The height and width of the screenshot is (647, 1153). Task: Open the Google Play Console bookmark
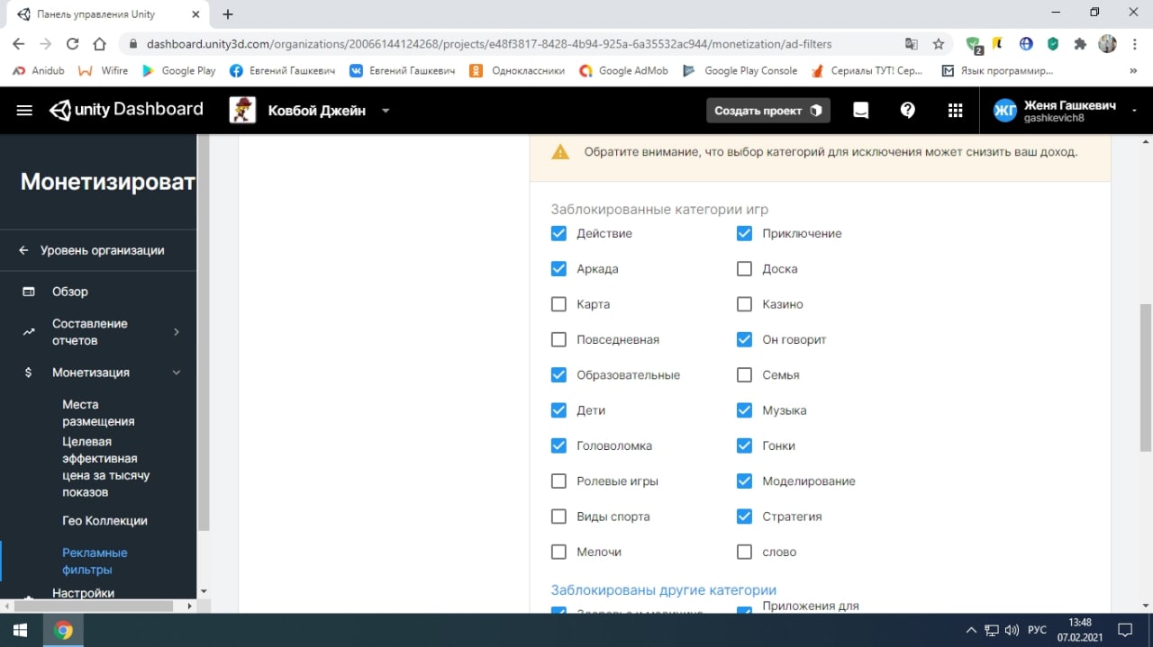pyautogui.click(x=740, y=70)
